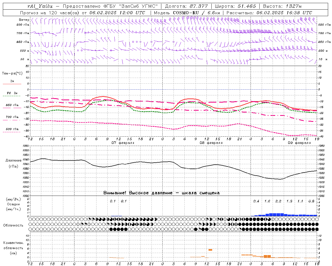Click the 'Облачность' cloud cover label
332x266 pixels.
(13, 225)
